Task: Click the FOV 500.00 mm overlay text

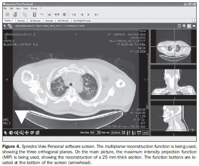Action: [x=125, y=127]
